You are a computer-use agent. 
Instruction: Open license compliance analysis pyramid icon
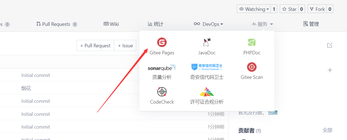click(x=207, y=92)
